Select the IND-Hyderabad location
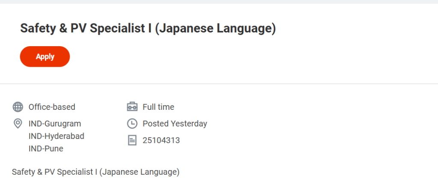Screen dimensions: 438x188 pyautogui.click(x=56, y=136)
